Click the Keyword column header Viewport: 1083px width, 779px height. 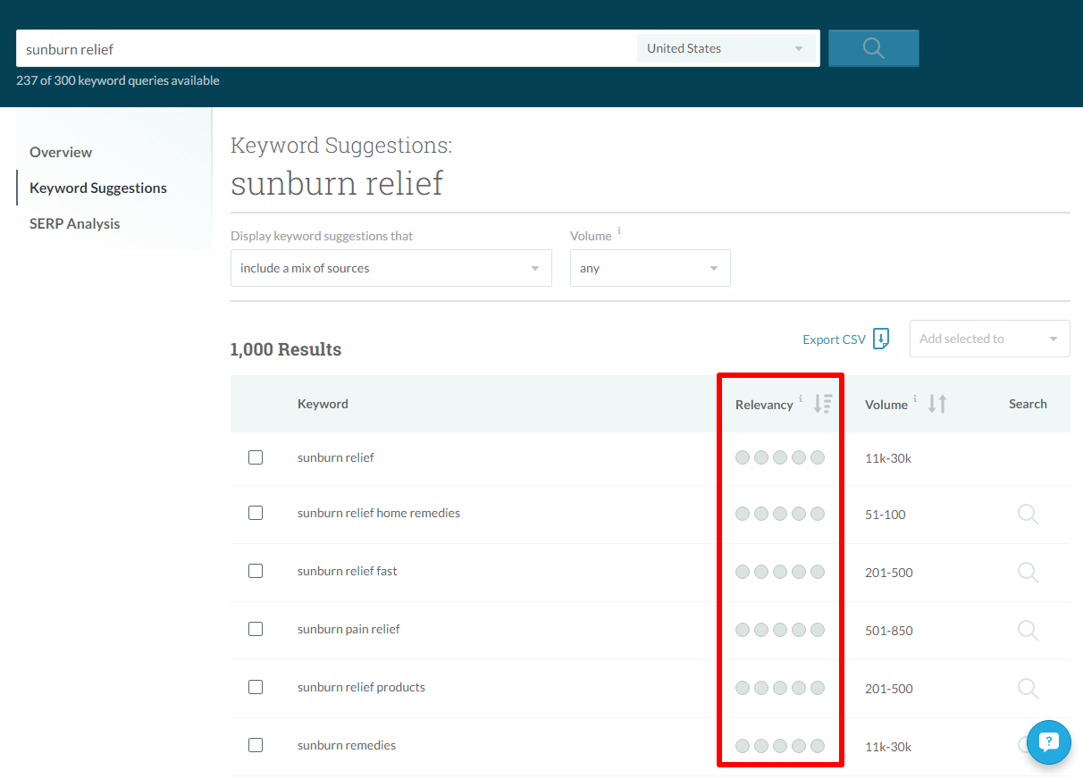click(323, 404)
